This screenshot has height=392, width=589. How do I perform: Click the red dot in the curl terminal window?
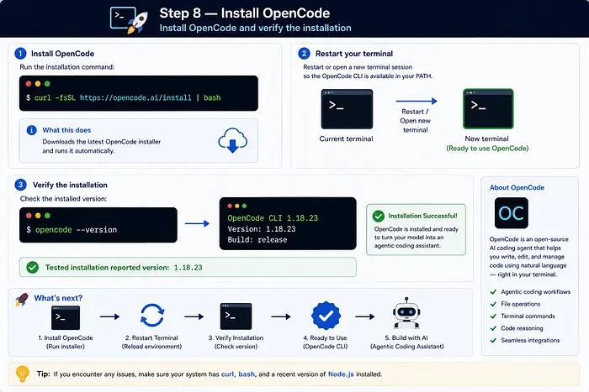click(29, 84)
